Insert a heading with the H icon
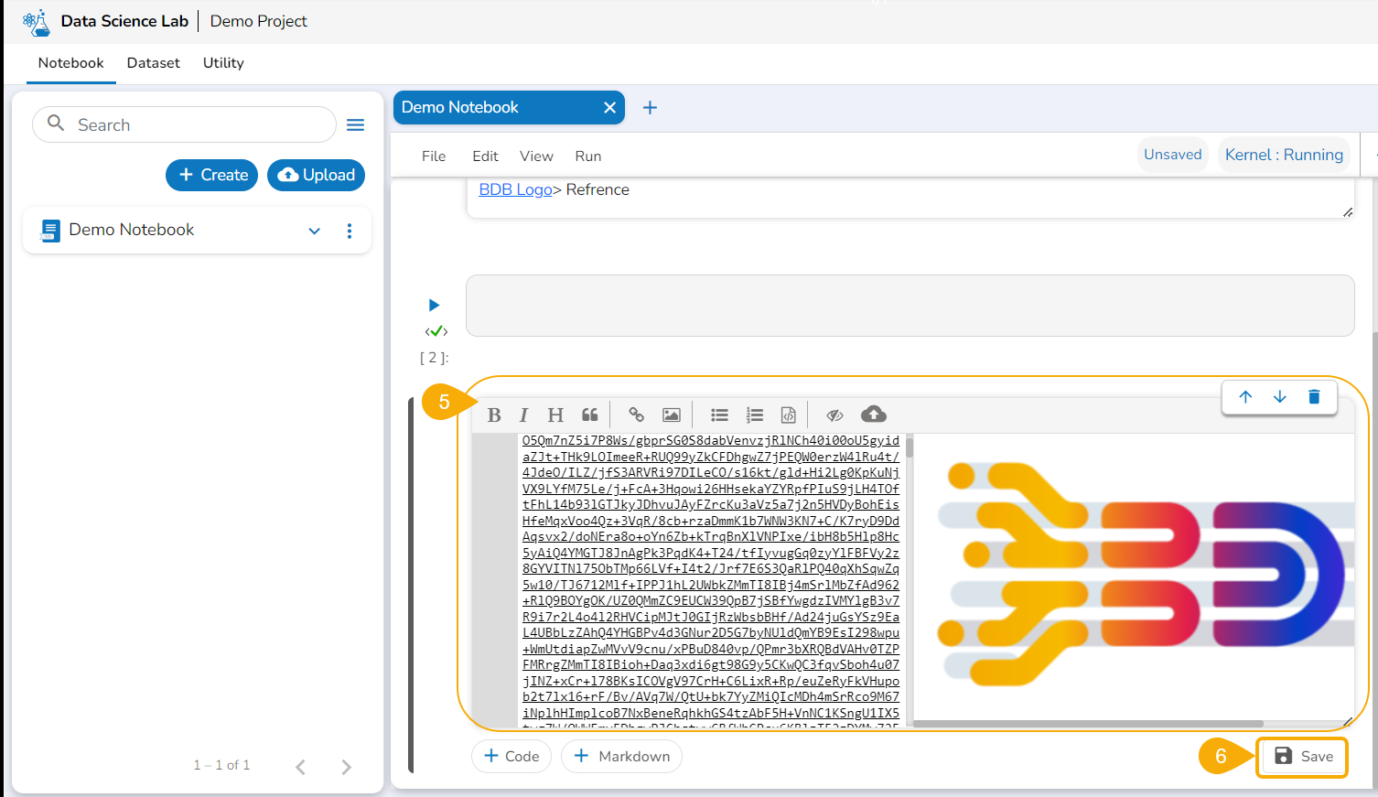 555,415
